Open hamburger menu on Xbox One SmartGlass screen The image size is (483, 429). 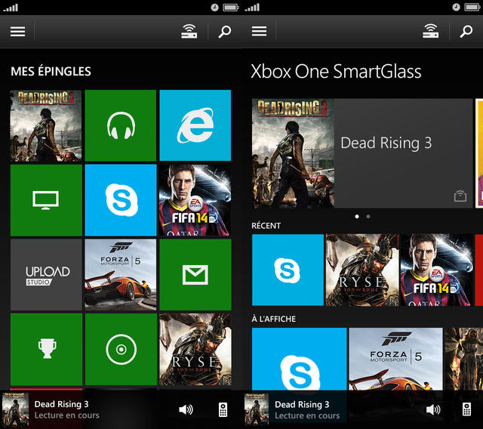coord(259,32)
